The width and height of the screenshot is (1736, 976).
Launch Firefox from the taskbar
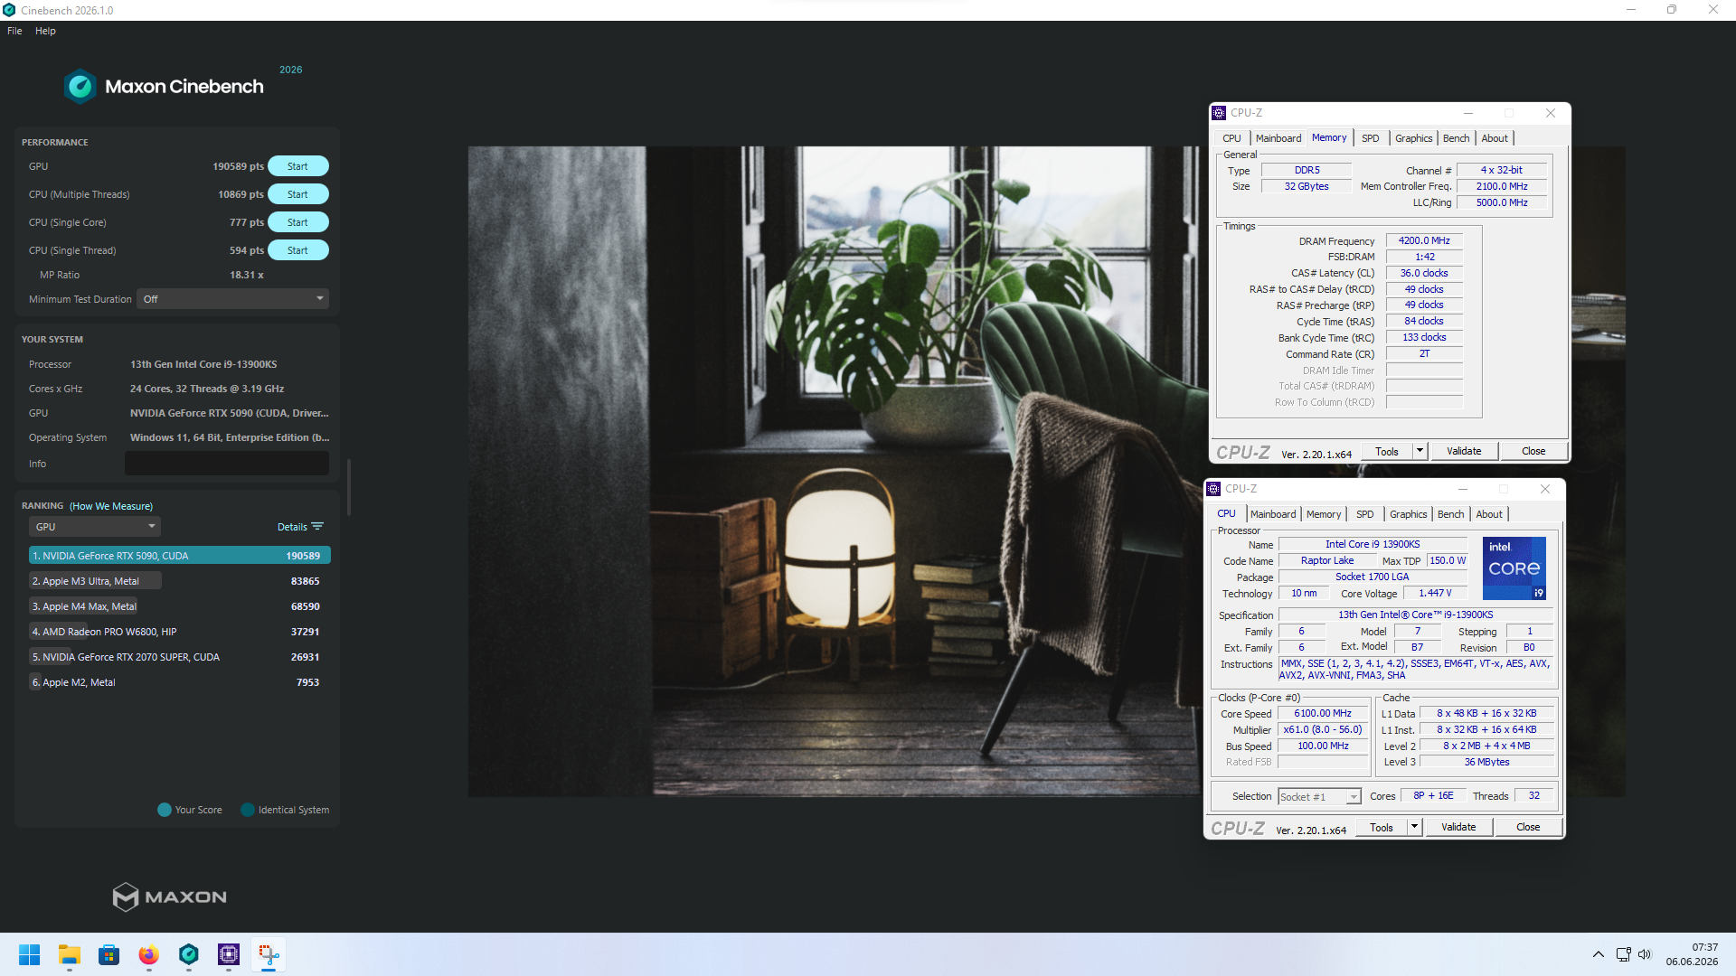(149, 954)
